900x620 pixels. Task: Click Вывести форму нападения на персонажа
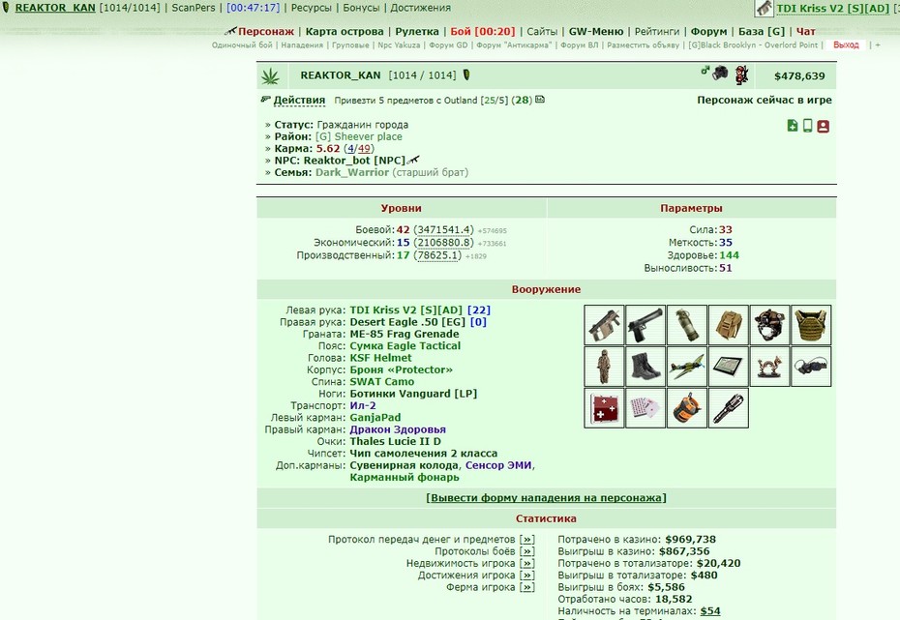(x=546, y=498)
